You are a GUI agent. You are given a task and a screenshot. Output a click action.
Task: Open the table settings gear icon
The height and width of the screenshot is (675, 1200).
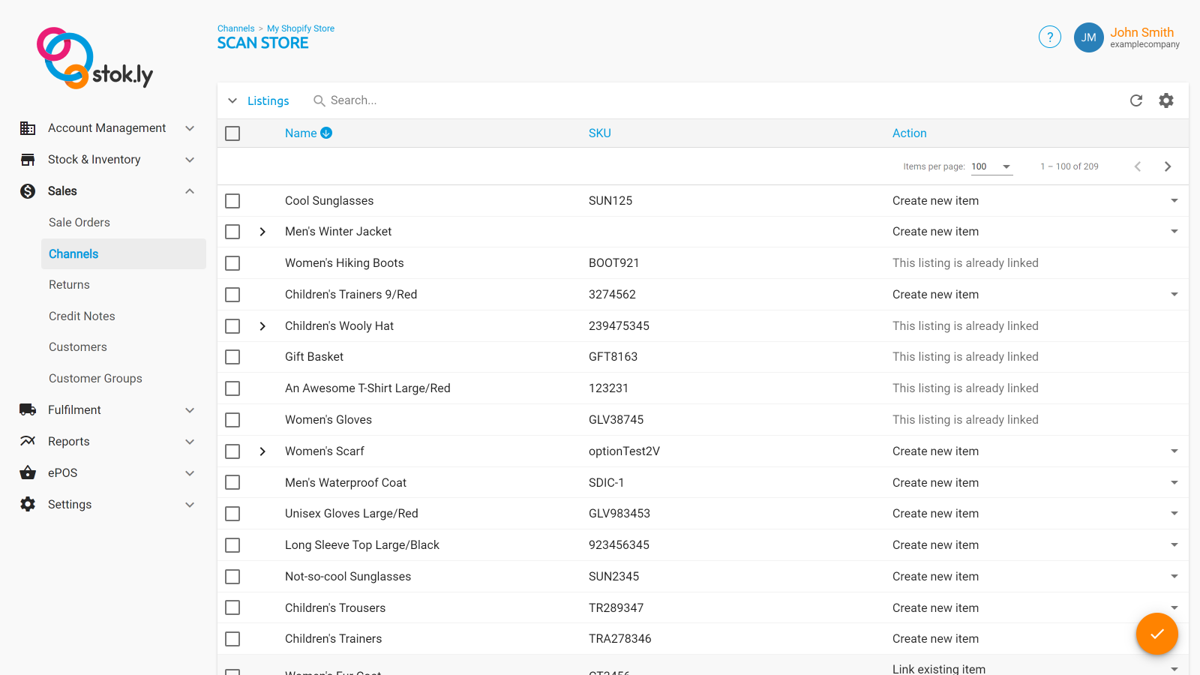1166,100
